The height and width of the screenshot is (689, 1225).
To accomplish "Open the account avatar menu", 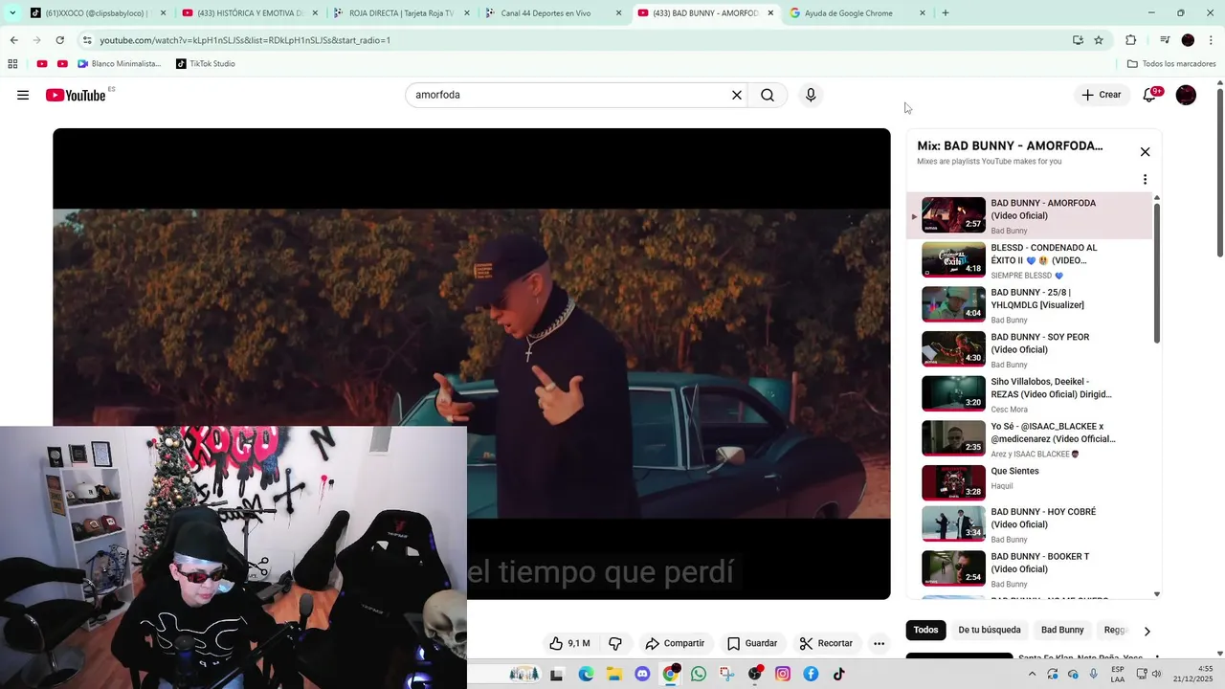I will click(x=1186, y=95).
